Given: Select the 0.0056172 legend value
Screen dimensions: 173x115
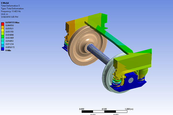Looking at the screenshot, I should point(10,47).
